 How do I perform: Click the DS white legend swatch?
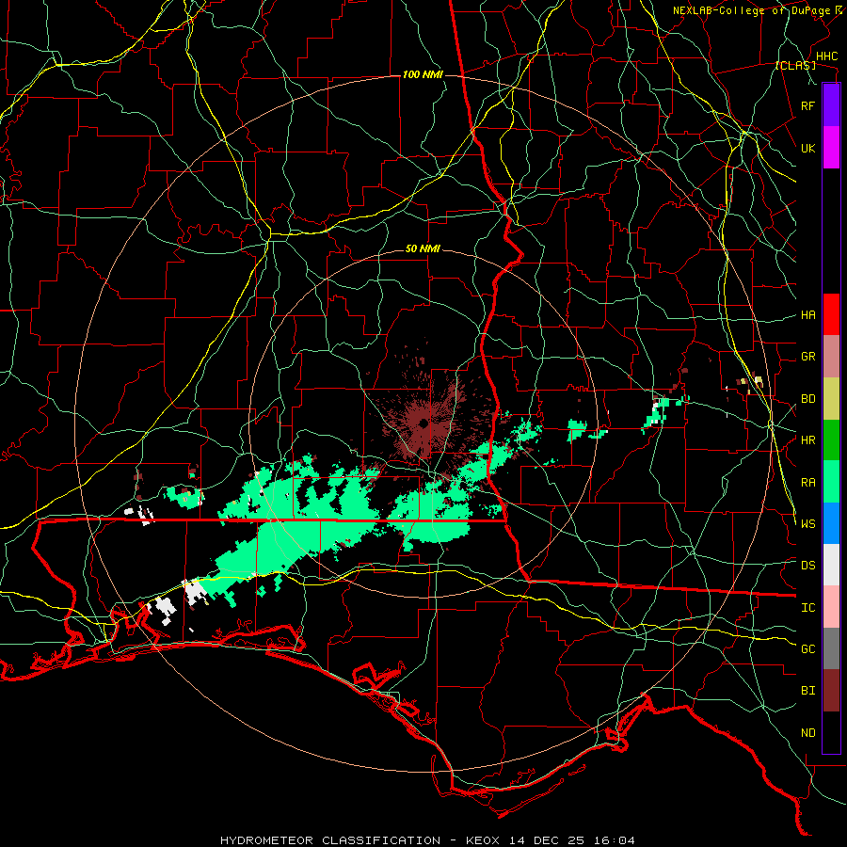[831, 565]
